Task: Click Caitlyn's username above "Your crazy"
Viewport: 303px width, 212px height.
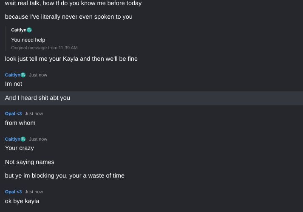Action: (12, 139)
